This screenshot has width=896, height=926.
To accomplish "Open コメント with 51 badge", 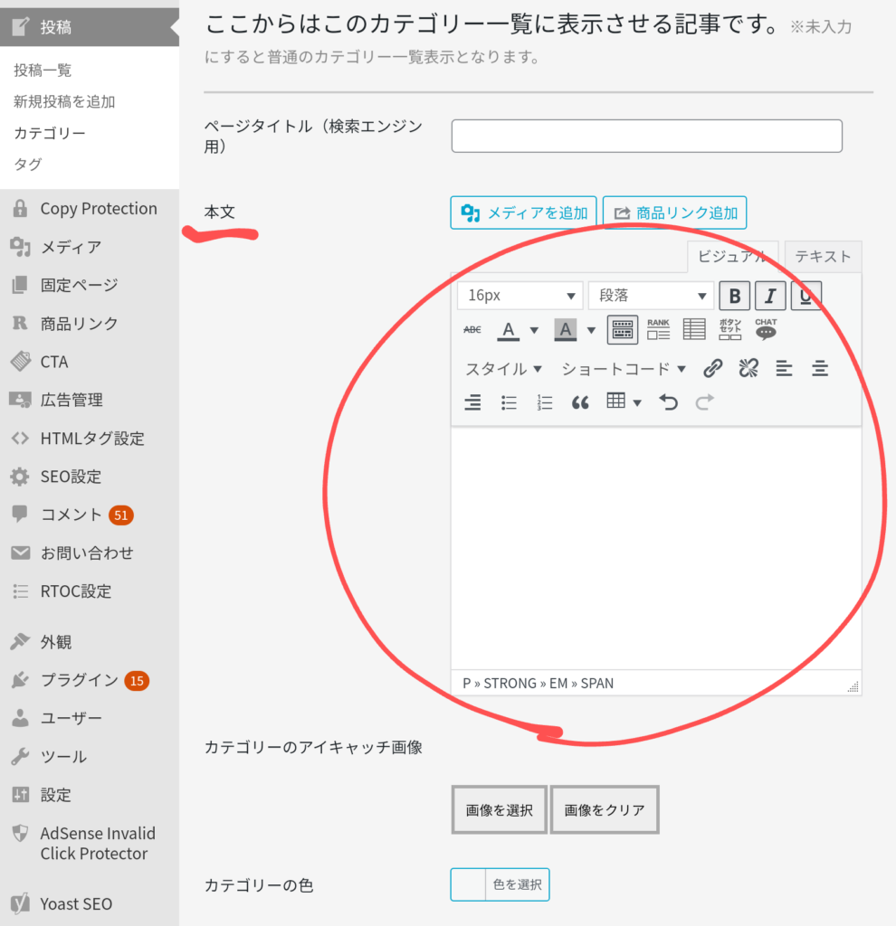I will pyautogui.click(x=90, y=515).
